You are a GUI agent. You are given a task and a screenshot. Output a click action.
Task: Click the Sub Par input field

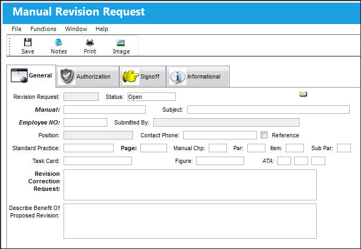[x=344, y=148]
